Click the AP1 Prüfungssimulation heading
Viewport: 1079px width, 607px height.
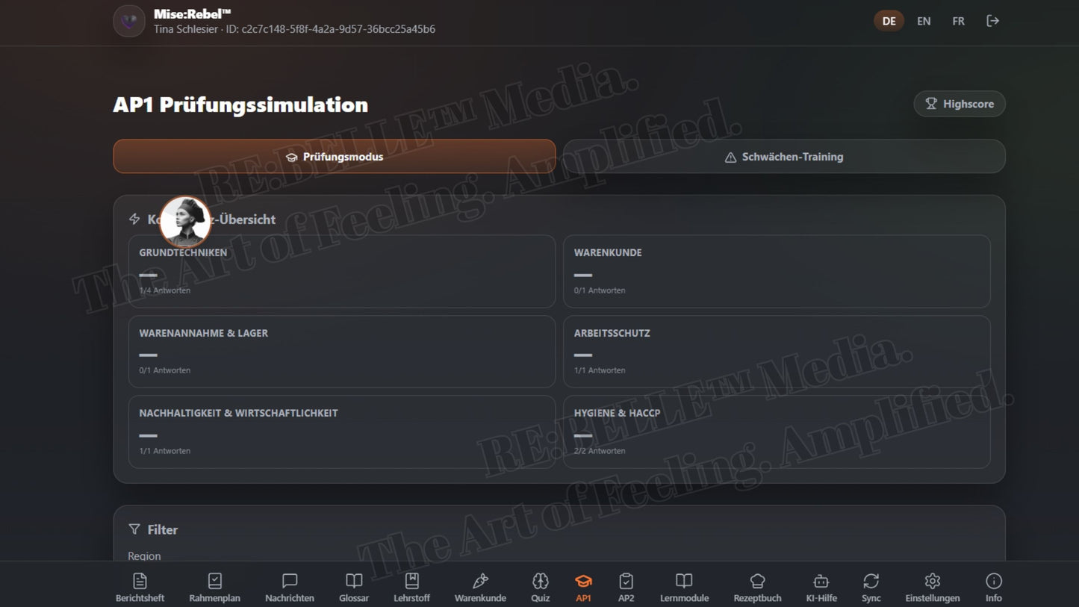tap(240, 105)
